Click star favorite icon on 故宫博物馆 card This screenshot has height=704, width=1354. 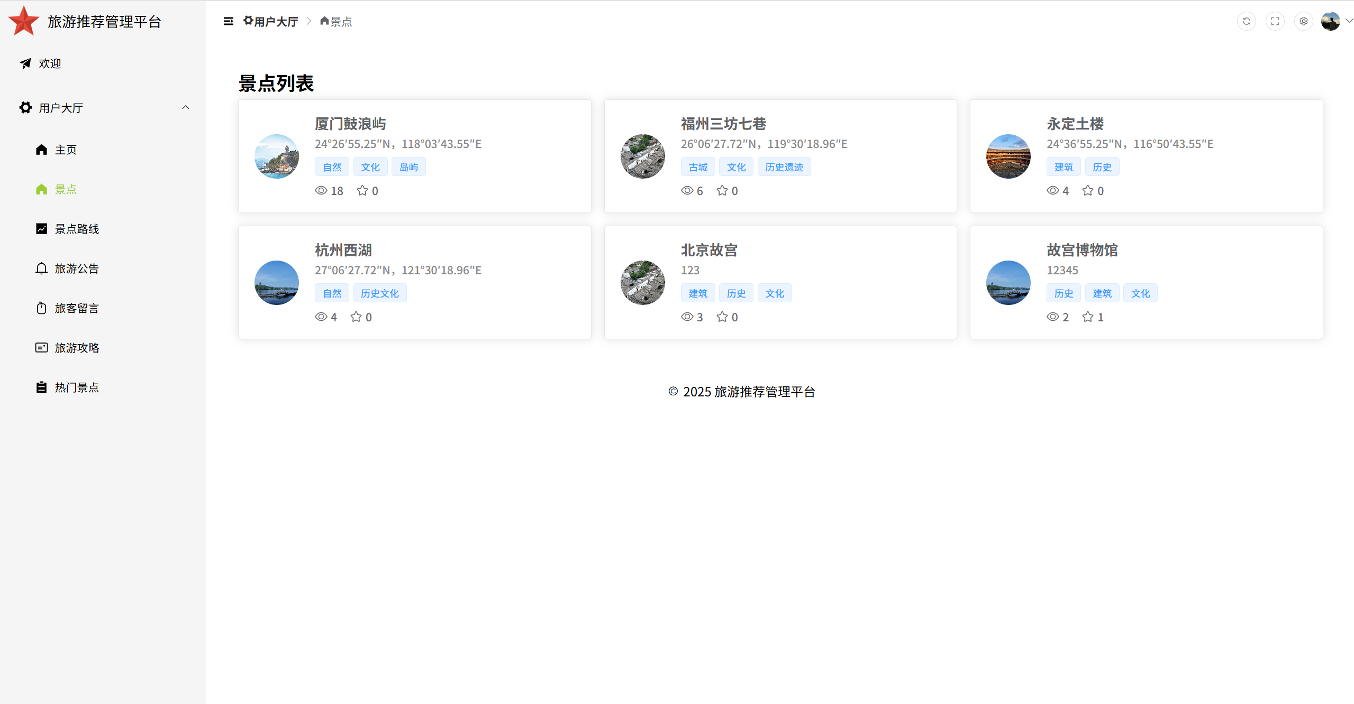(x=1087, y=317)
